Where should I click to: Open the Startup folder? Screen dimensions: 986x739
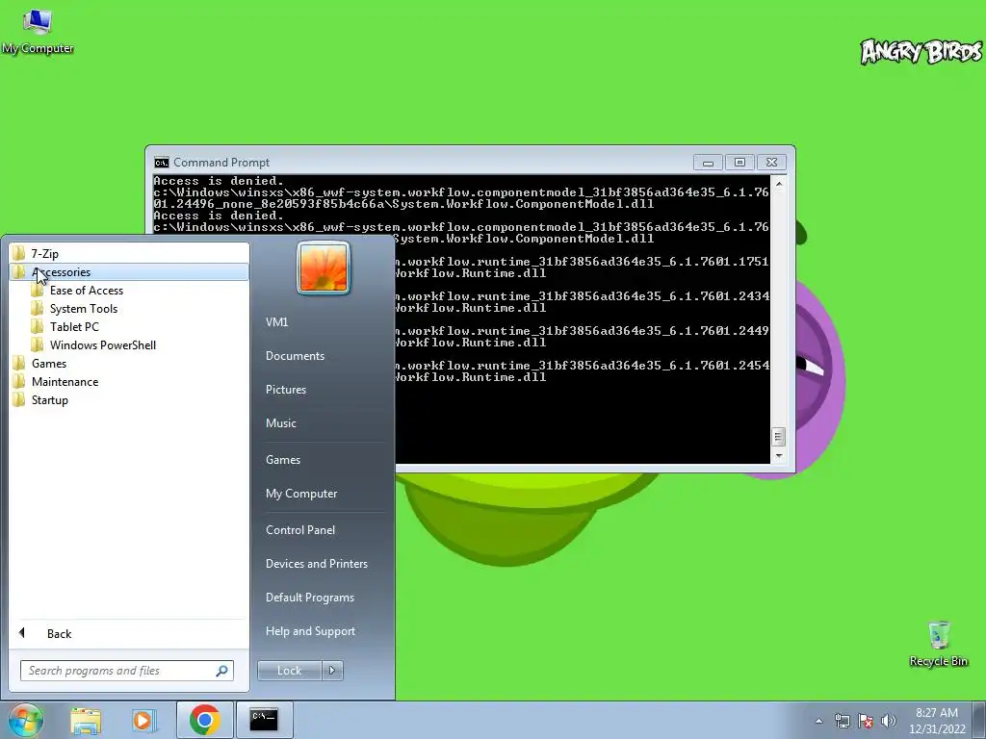129,399
